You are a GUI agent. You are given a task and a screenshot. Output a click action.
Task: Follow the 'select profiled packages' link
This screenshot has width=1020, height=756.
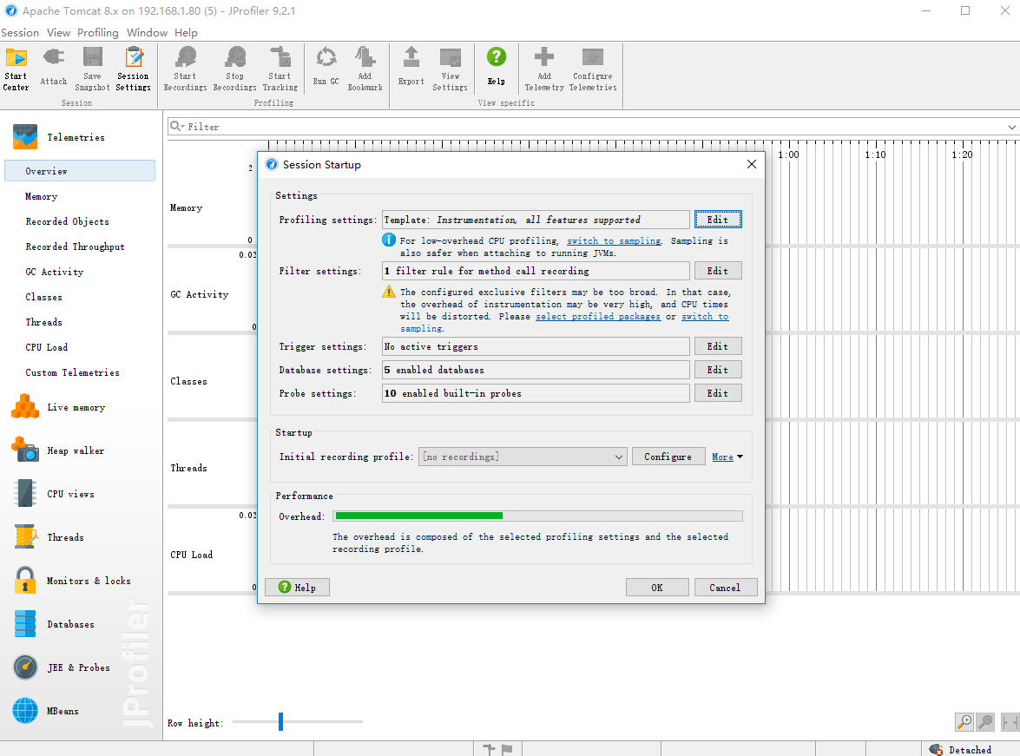(x=598, y=316)
